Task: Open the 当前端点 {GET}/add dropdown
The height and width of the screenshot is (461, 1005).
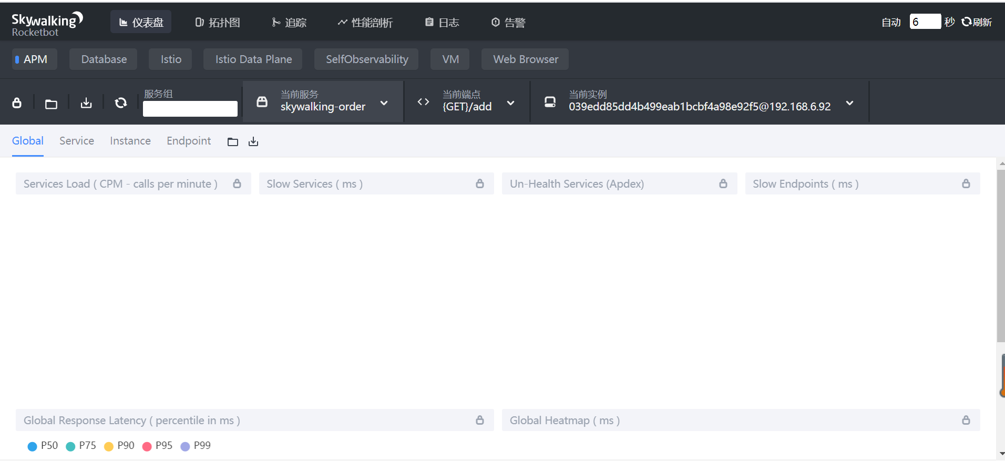Action: click(x=467, y=101)
